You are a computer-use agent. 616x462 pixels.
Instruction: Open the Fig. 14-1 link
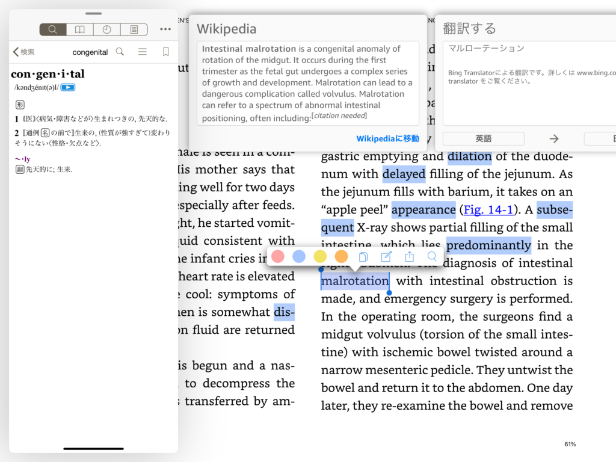[x=488, y=209]
